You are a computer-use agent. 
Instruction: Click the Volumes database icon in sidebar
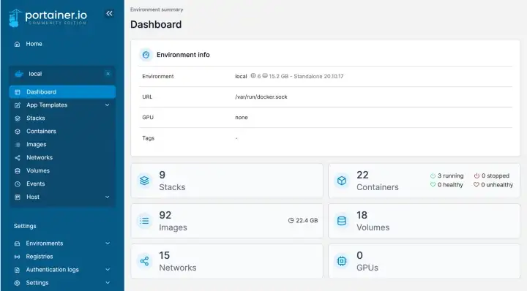tap(18, 171)
